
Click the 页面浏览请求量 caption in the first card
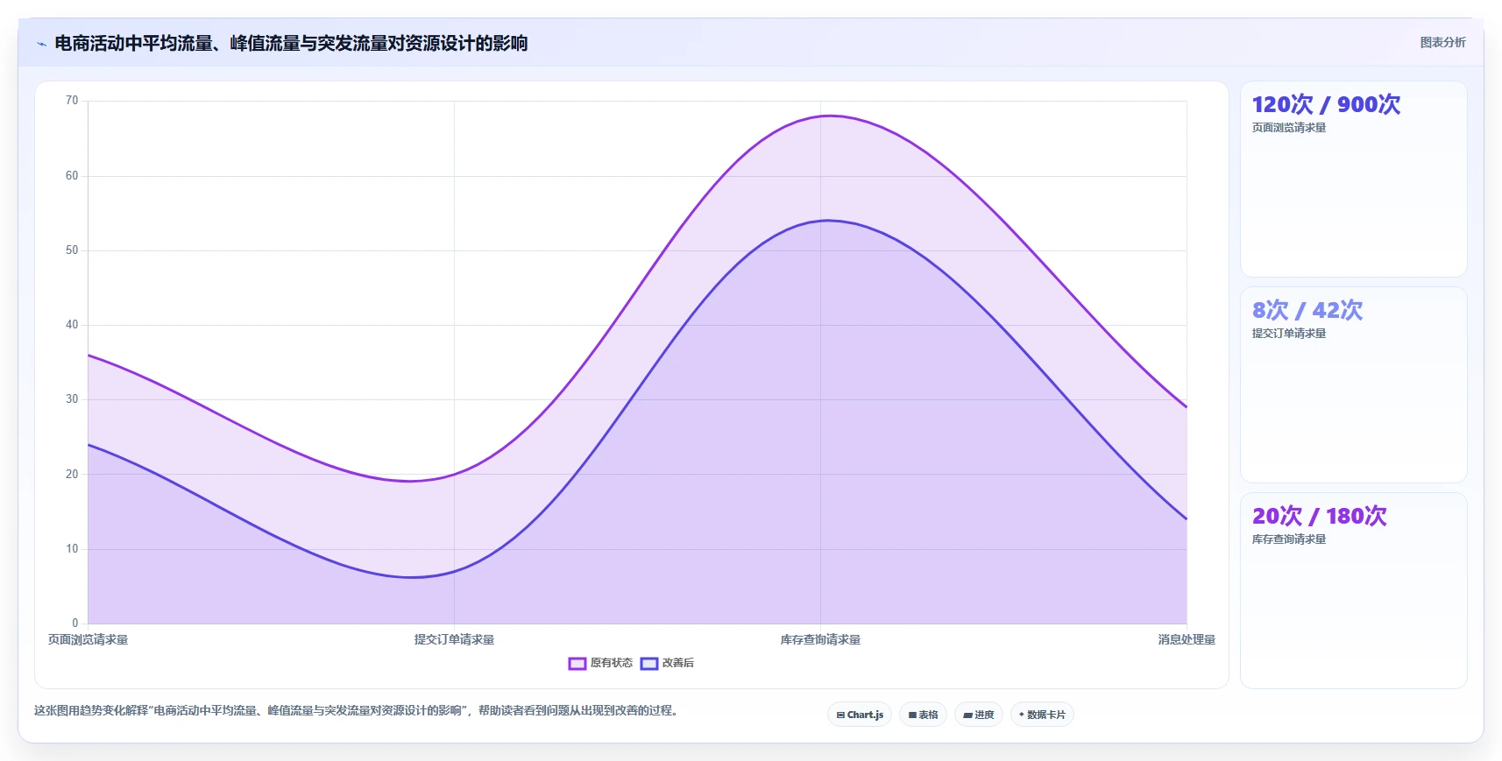click(x=1289, y=128)
